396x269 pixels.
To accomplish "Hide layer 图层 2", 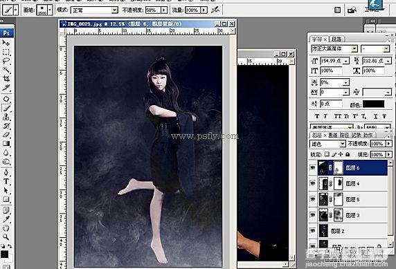I will coord(313,231).
